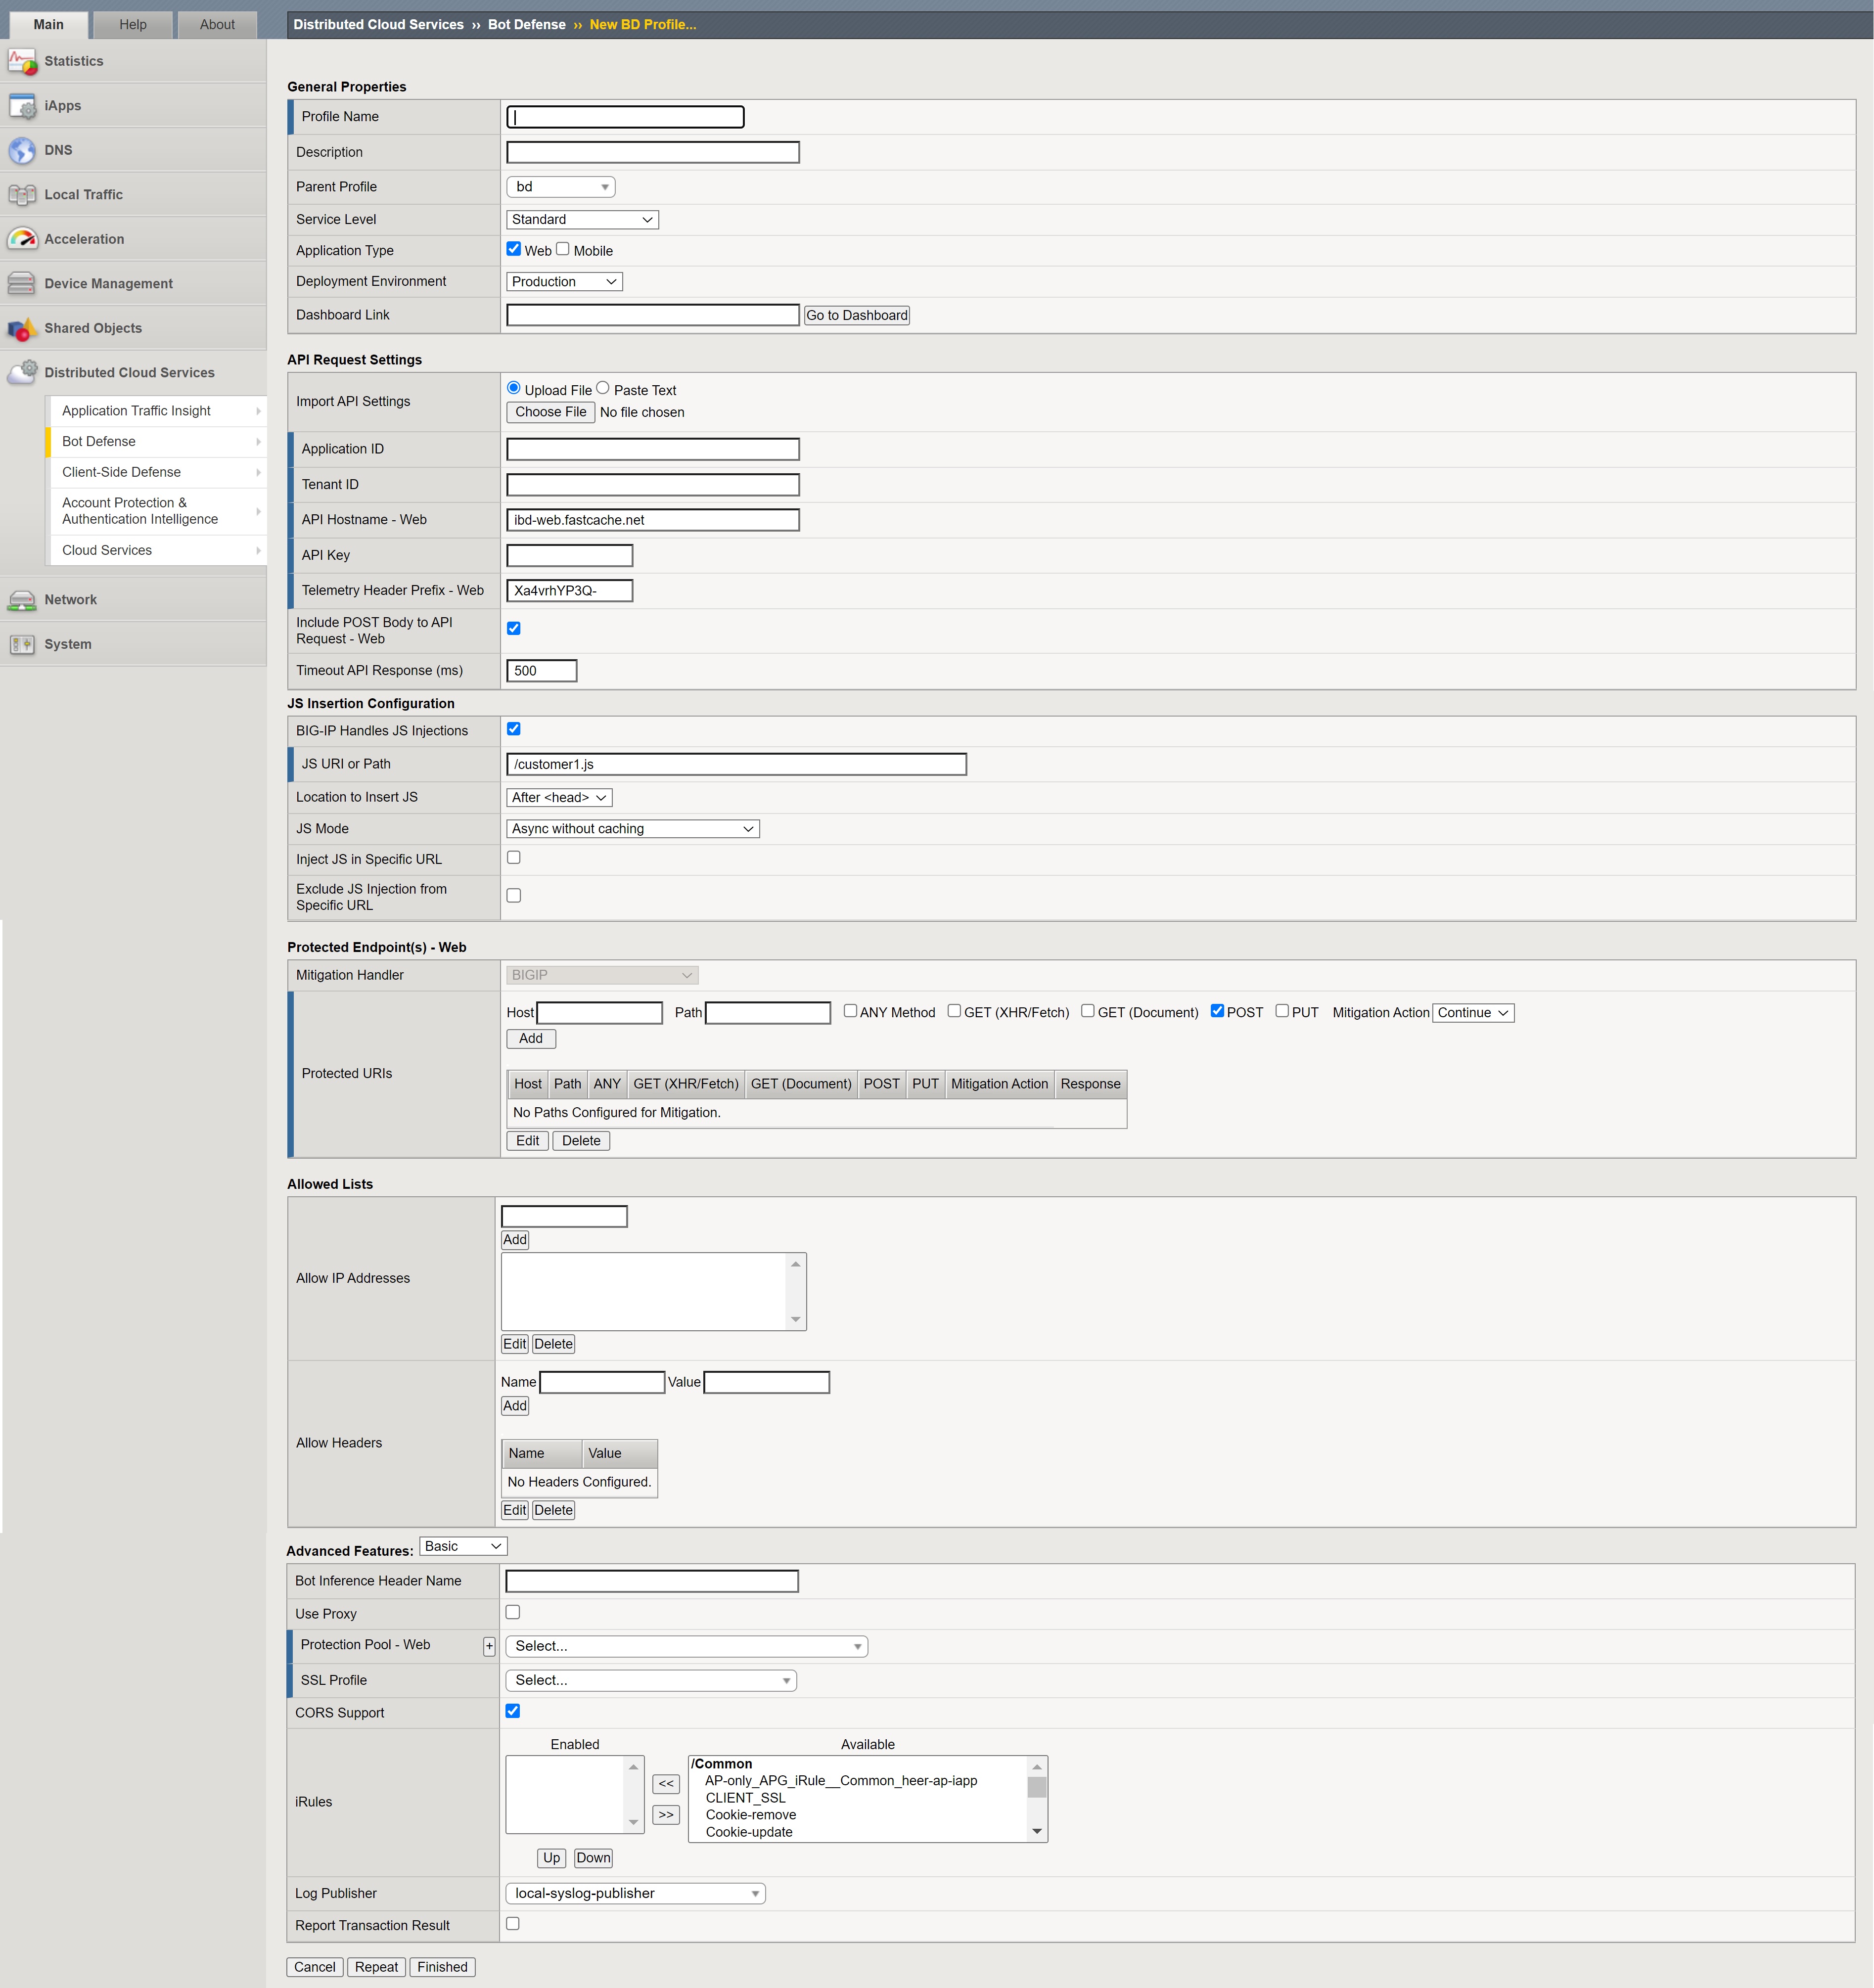Uncheck BIG-IP Handles JS Injections
This screenshot has width=1874, height=1988.
[514, 729]
